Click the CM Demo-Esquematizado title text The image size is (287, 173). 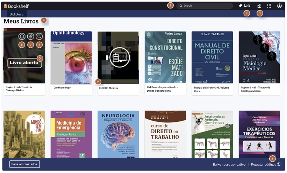pos(162,89)
